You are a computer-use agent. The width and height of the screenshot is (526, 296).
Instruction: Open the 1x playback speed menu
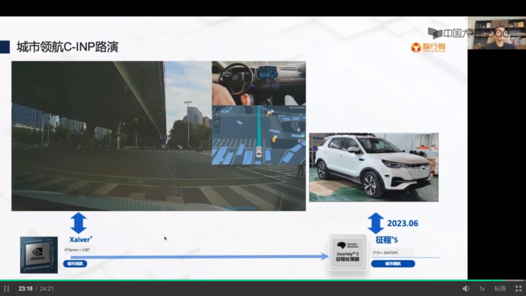[x=482, y=289]
